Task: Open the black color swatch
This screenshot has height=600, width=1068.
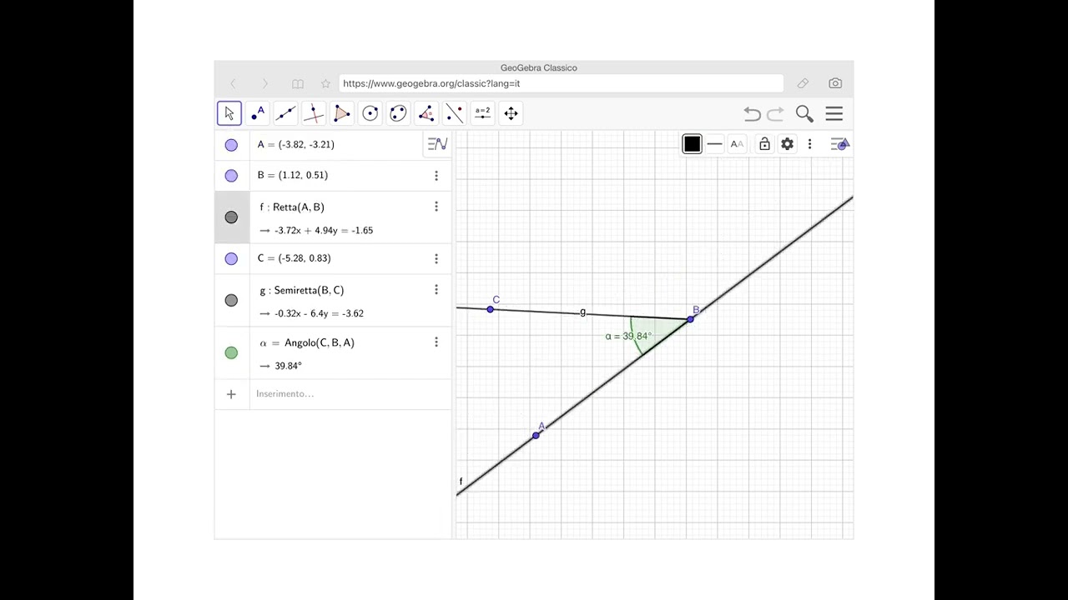Action: pos(692,144)
